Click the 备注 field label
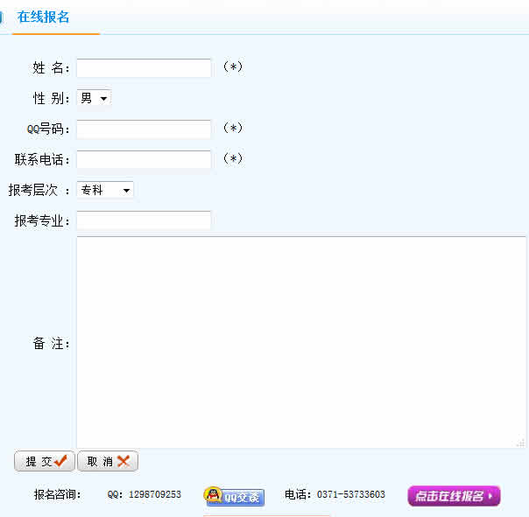Image resolution: width=529 pixels, height=517 pixels. (51, 344)
